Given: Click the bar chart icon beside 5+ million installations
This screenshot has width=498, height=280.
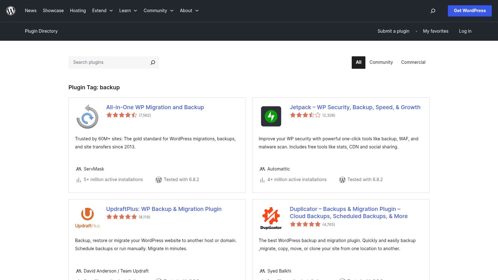Looking at the screenshot, I should click(x=79, y=180).
